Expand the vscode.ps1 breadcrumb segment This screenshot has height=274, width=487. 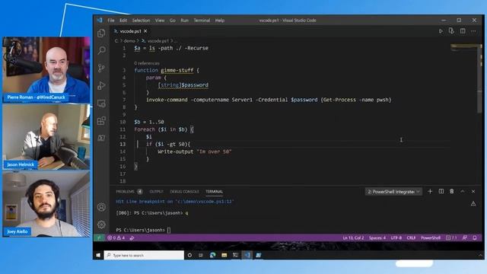pos(158,40)
